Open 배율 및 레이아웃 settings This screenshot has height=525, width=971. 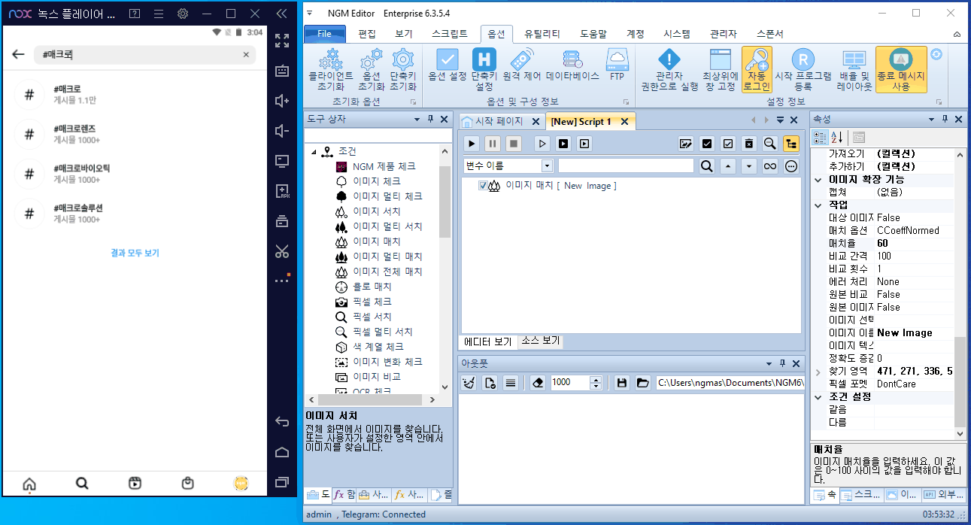point(854,69)
